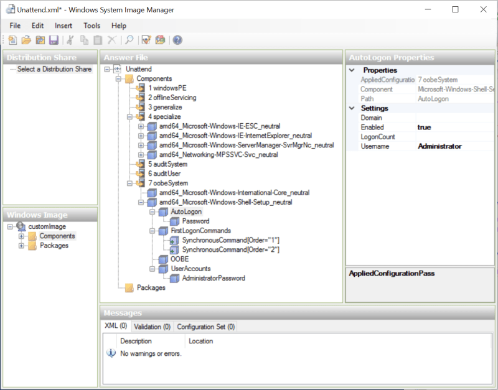This screenshot has width=498, height=390.
Task: Click the Create Configuration Set toolbar icon
Action: pyautogui.click(x=160, y=40)
